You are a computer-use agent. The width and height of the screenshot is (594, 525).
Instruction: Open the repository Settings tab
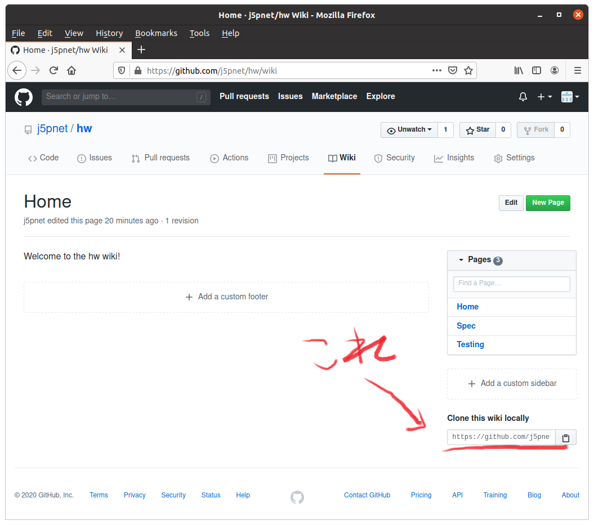tap(514, 158)
